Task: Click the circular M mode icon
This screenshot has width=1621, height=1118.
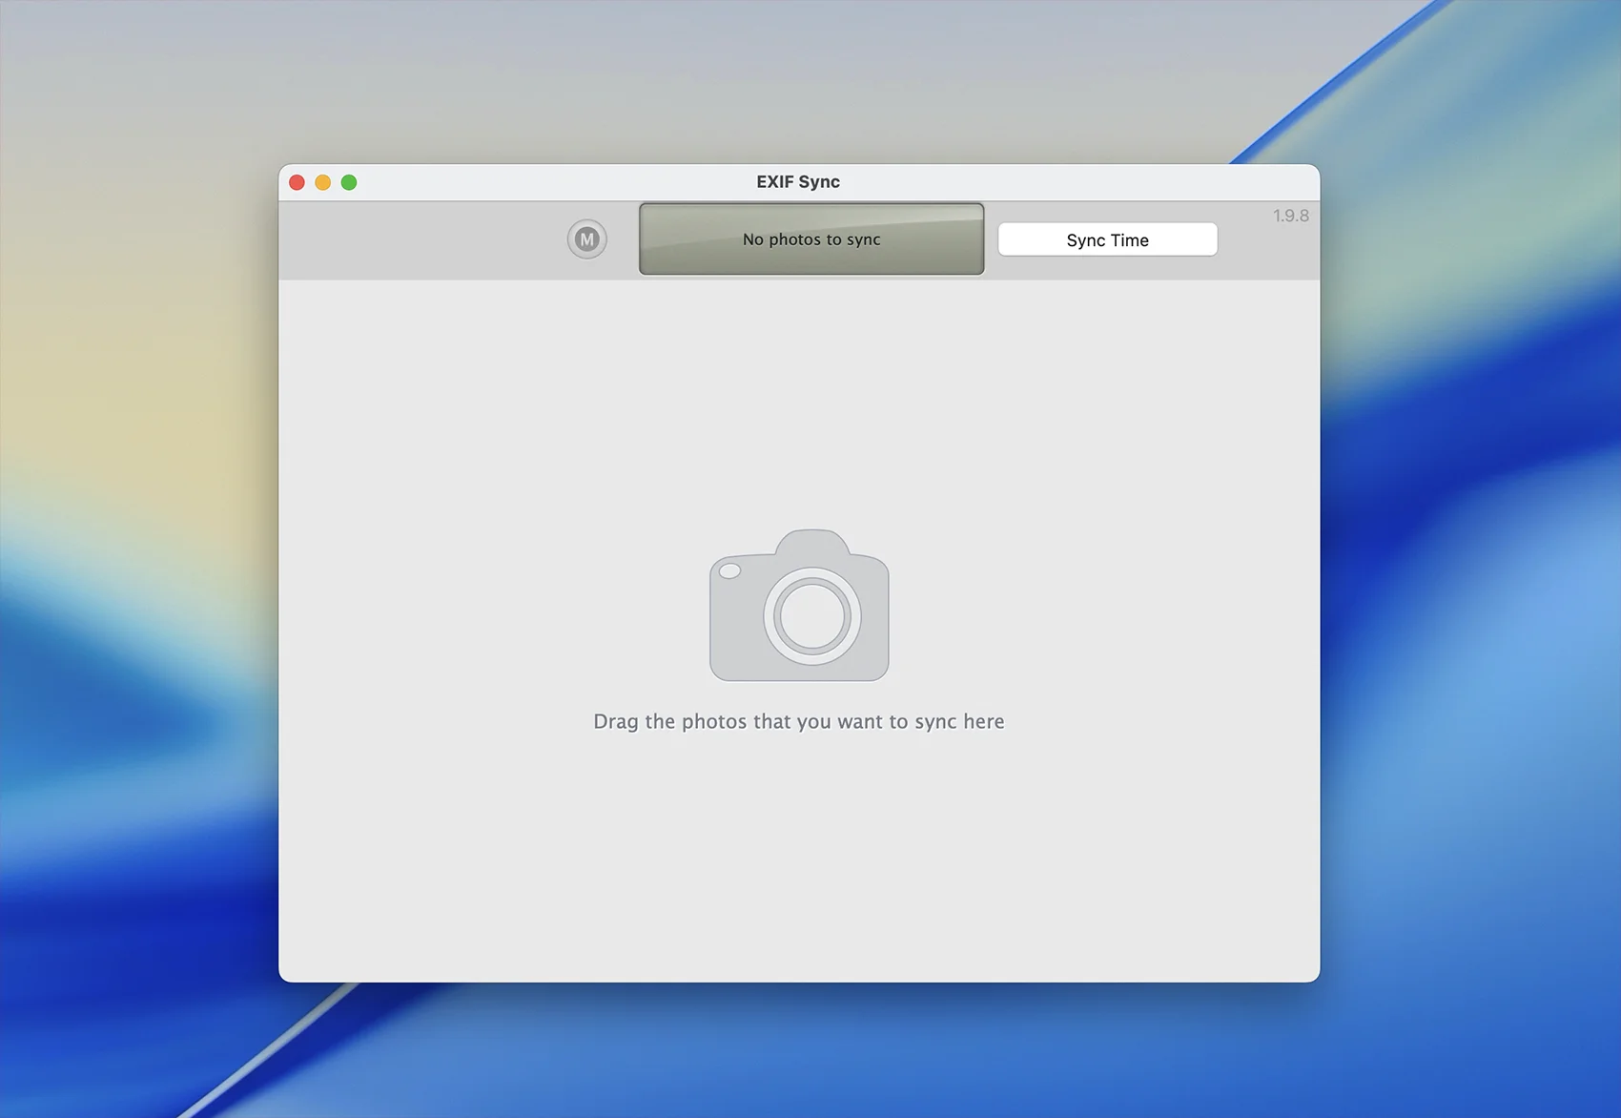Action: [x=586, y=239]
